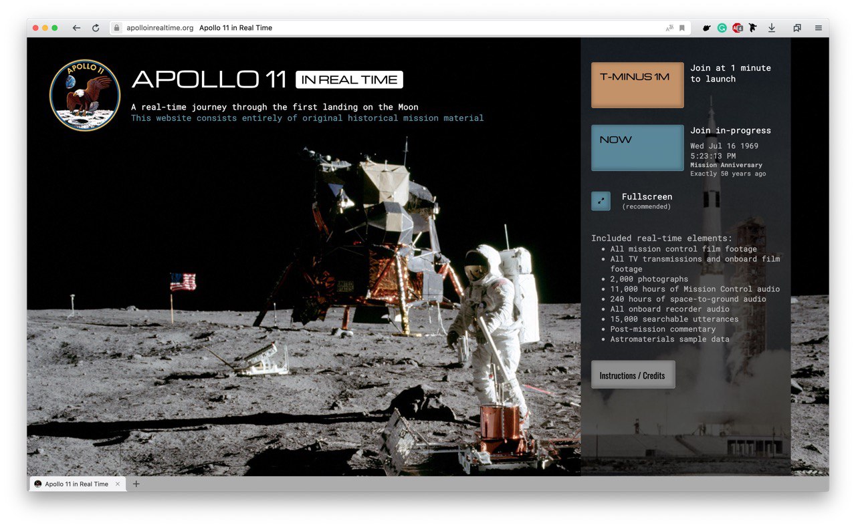Close the Apollo 11 in Real Time tab
The image size is (856, 527).
[118, 484]
